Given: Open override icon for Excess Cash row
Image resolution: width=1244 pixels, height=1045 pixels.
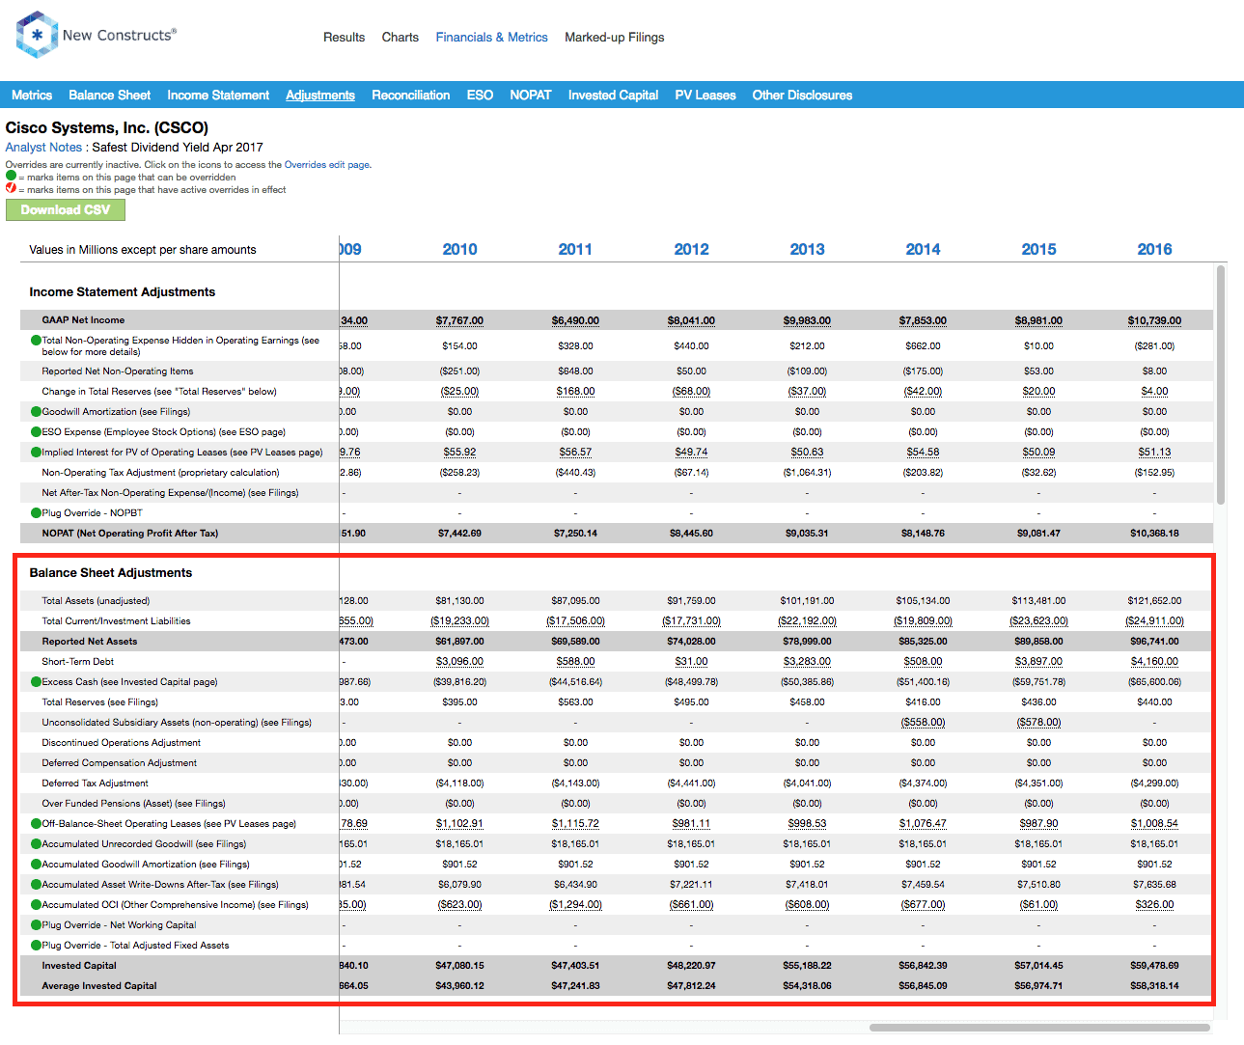Looking at the screenshot, I should 36,682.
